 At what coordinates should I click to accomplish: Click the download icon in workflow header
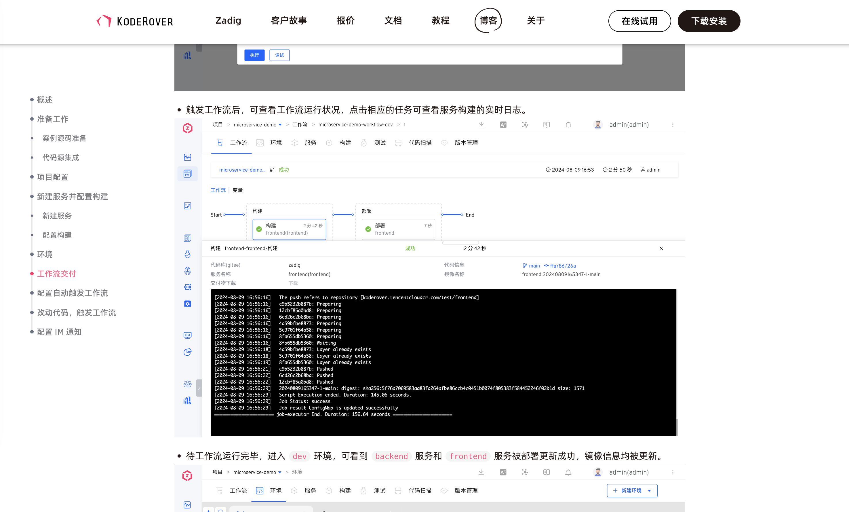(481, 124)
